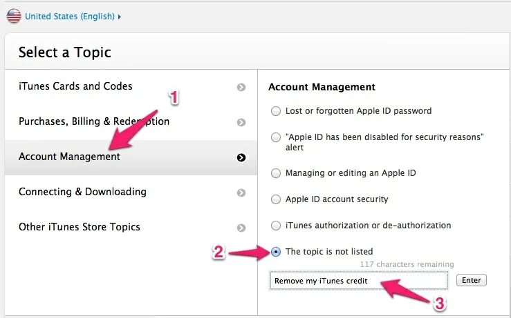Image resolution: width=511 pixels, height=318 pixels.
Task: Toggle The topic is not listed radio button
Action: pyautogui.click(x=276, y=252)
